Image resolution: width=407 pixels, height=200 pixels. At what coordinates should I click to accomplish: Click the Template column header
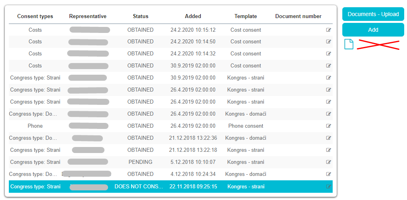[x=245, y=16]
